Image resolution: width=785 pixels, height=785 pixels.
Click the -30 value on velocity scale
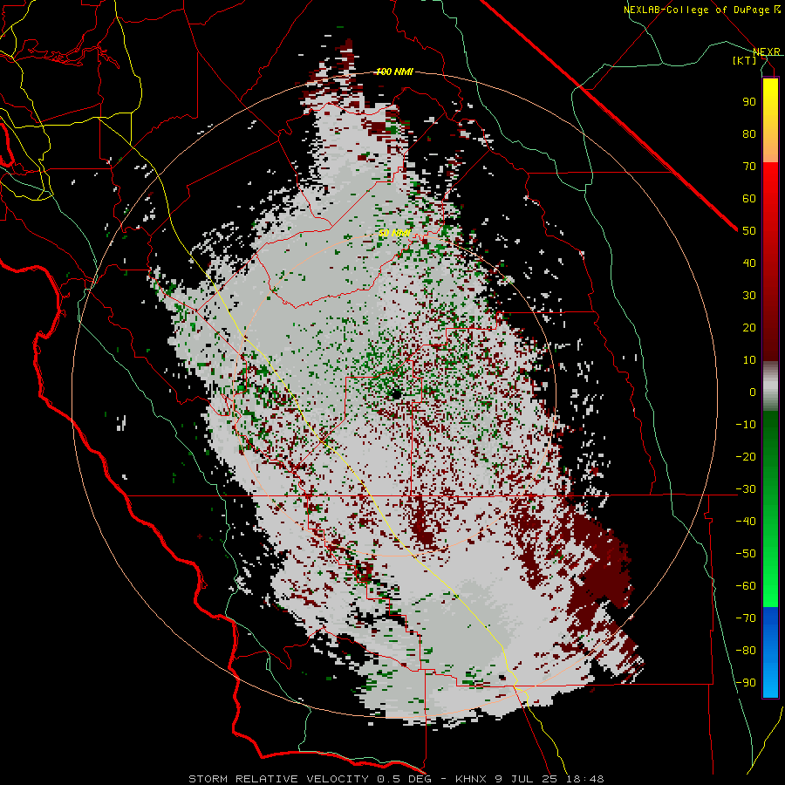(746, 489)
